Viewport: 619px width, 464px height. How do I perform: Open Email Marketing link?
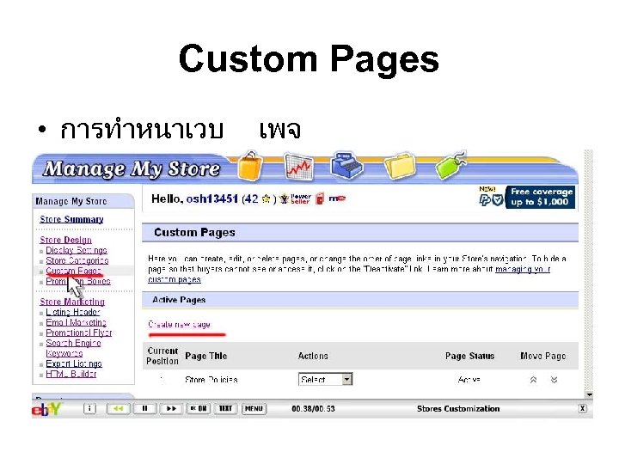(77, 322)
